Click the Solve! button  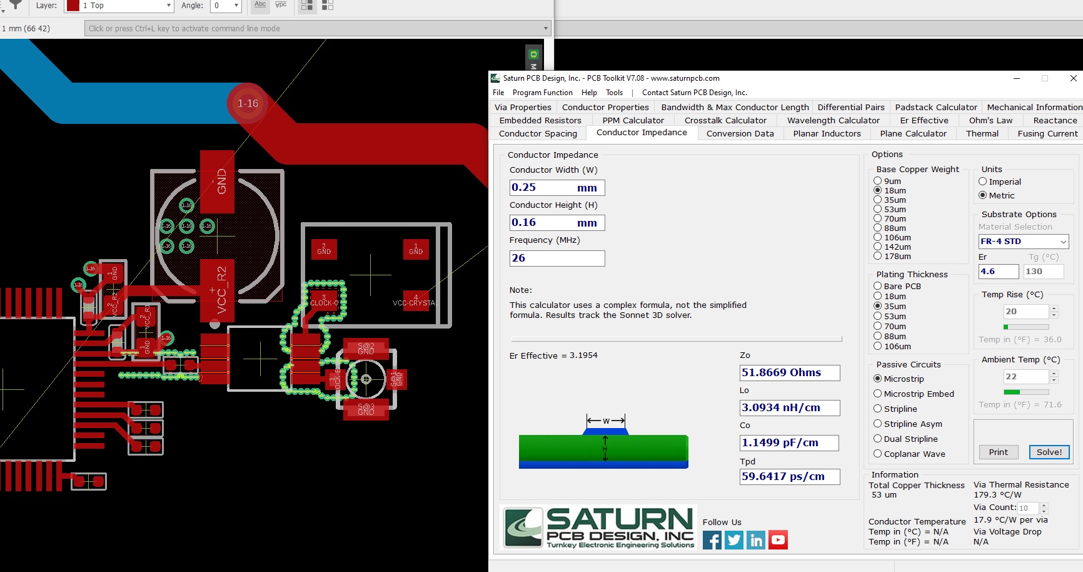pos(1049,452)
